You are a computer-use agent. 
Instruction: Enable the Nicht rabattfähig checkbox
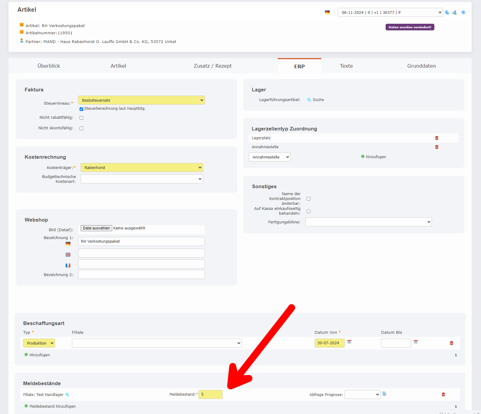coord(81,118)
